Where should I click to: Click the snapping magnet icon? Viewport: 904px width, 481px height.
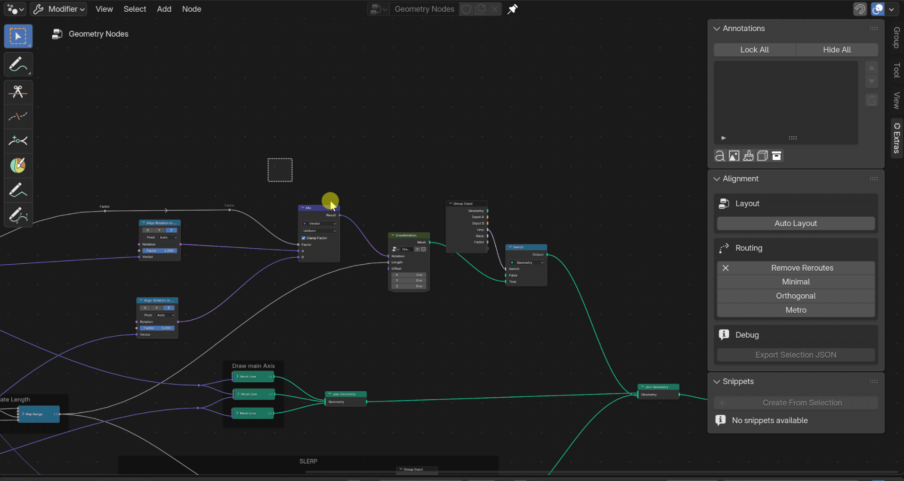(x=860, y=9)
